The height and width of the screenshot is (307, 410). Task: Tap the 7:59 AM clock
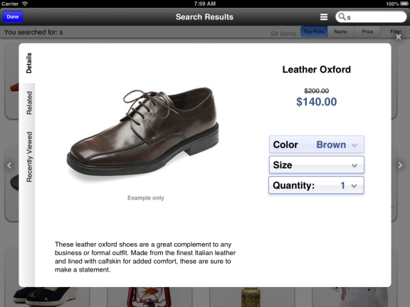pyautogui.click(x=205, y=4)
